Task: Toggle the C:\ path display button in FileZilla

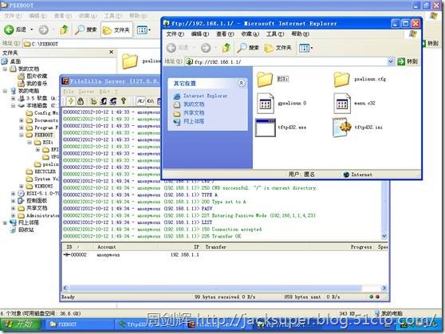Action: (x=151, y=100)
